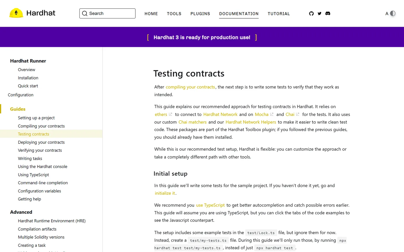Open the Writing tasks guide
The image size is (404, 252).
click(x=30, y=158)
